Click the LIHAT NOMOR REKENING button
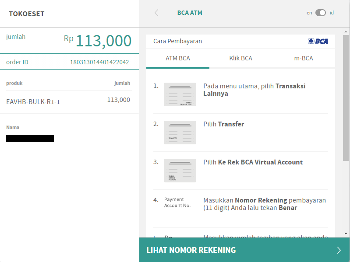Image resolution: width=350 pixels, height=262 pixels. tap(244, 250)
